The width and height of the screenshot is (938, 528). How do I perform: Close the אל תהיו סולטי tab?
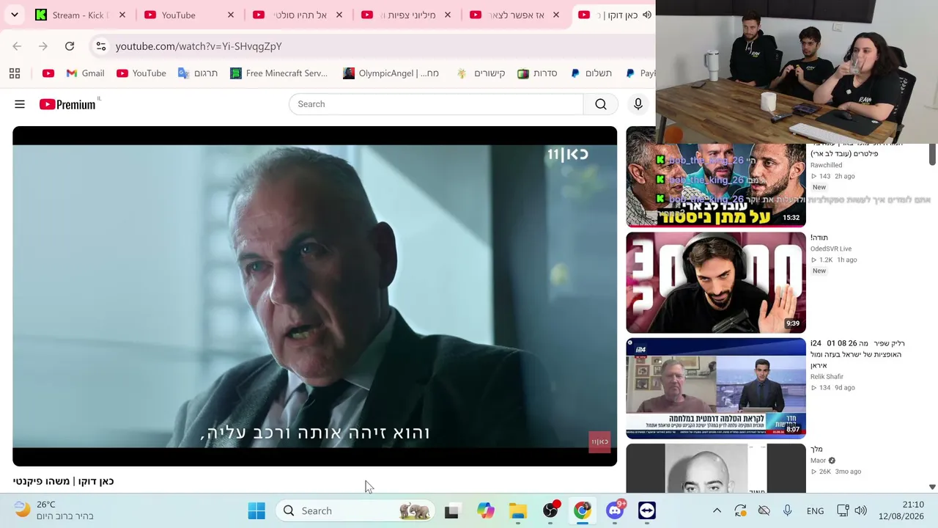coord(339,15)
